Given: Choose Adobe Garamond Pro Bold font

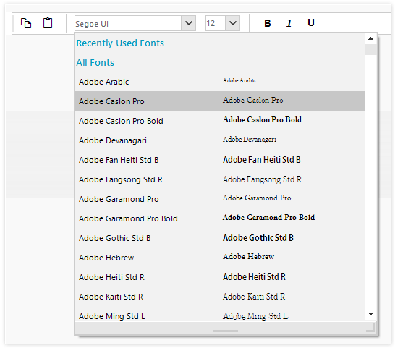Looking at the screenshot, I should pos(219,218).
